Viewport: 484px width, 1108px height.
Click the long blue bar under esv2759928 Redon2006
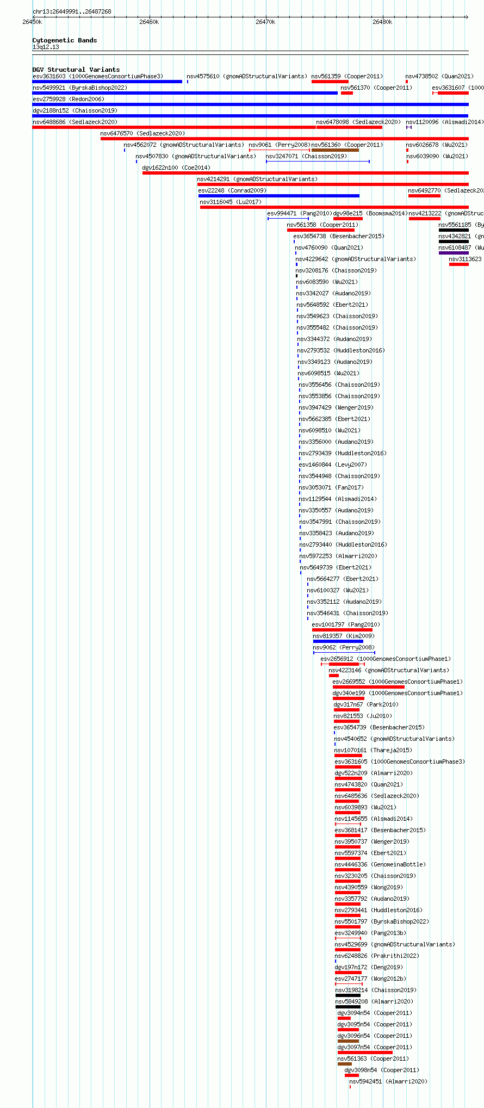(250, 104)
